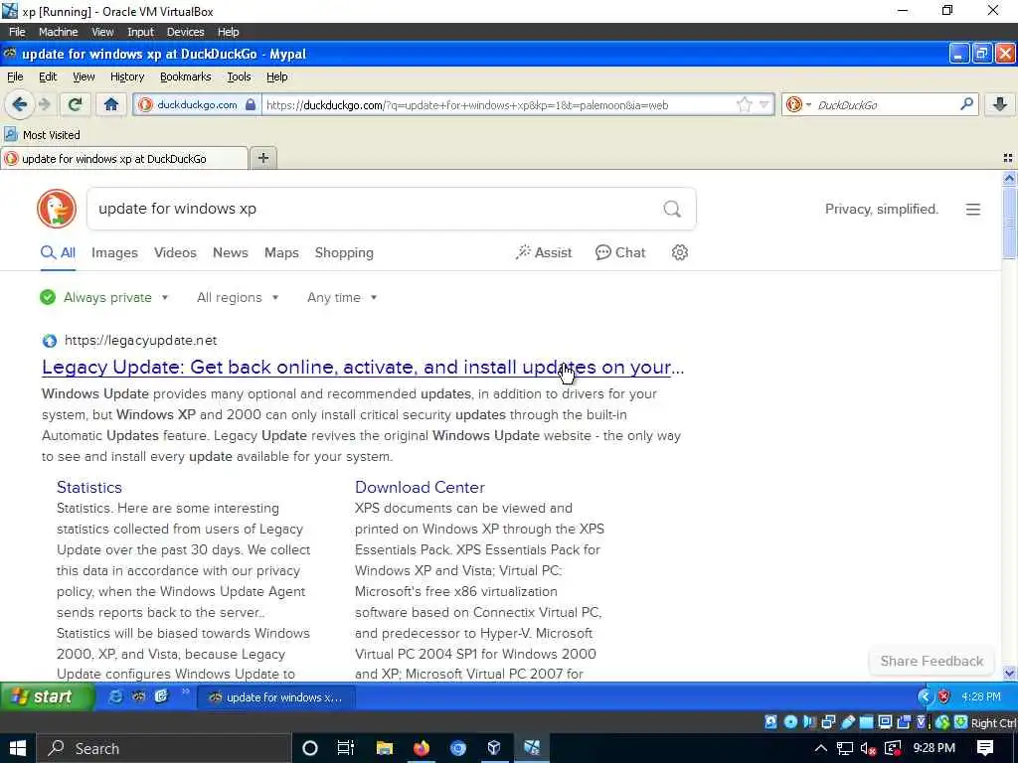Select the 'update for windows xp' browser tab

[x=124, y=158]
